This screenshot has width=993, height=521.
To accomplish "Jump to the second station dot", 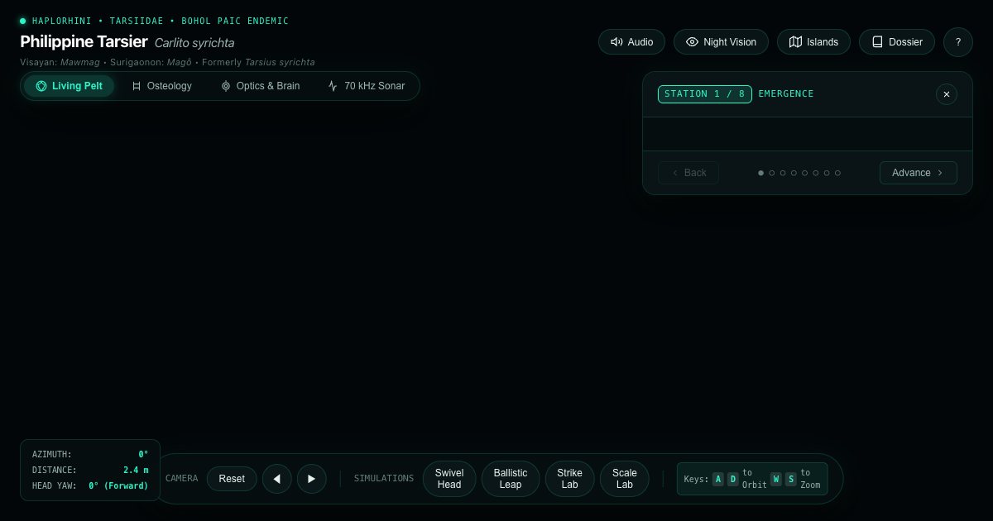I will [772, 173].
